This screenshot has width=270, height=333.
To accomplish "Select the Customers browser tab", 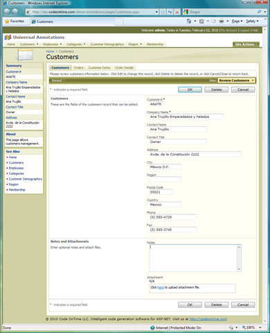I will 73,22.
